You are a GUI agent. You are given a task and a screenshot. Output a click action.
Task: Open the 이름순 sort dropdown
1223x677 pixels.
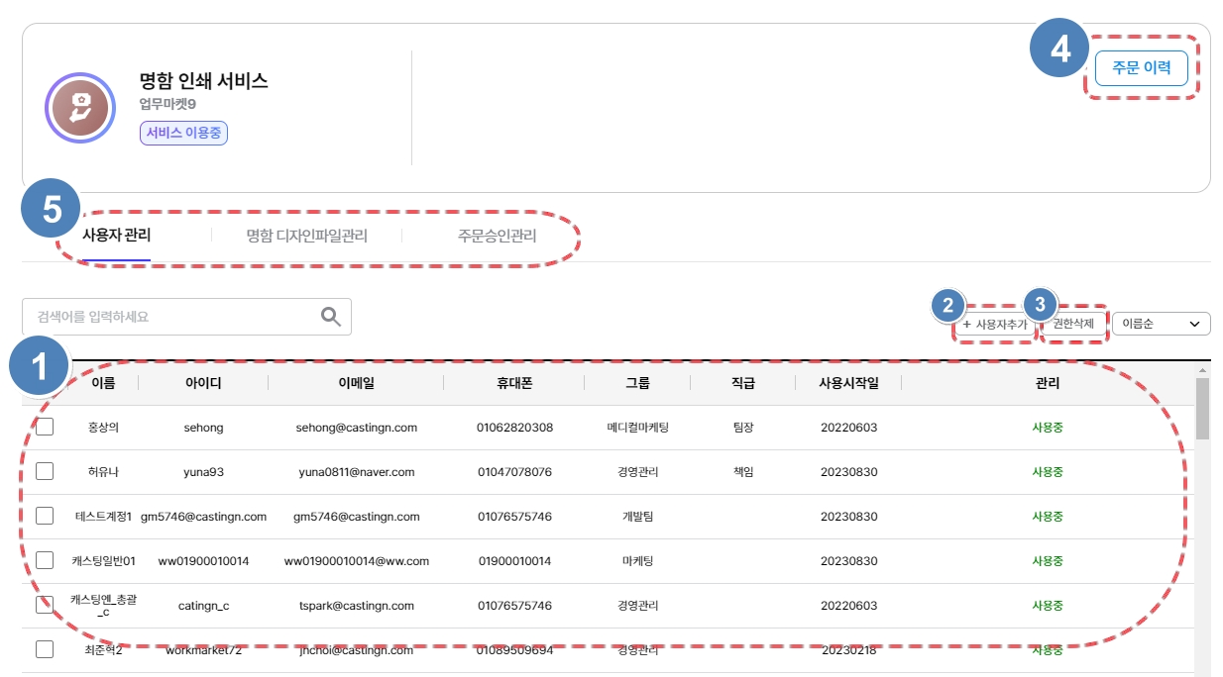1161,324
